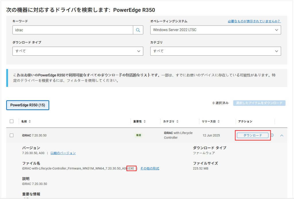Click the iDRAC 7.20.30.50 driver name
294x199 pixels.
point(34,135)
